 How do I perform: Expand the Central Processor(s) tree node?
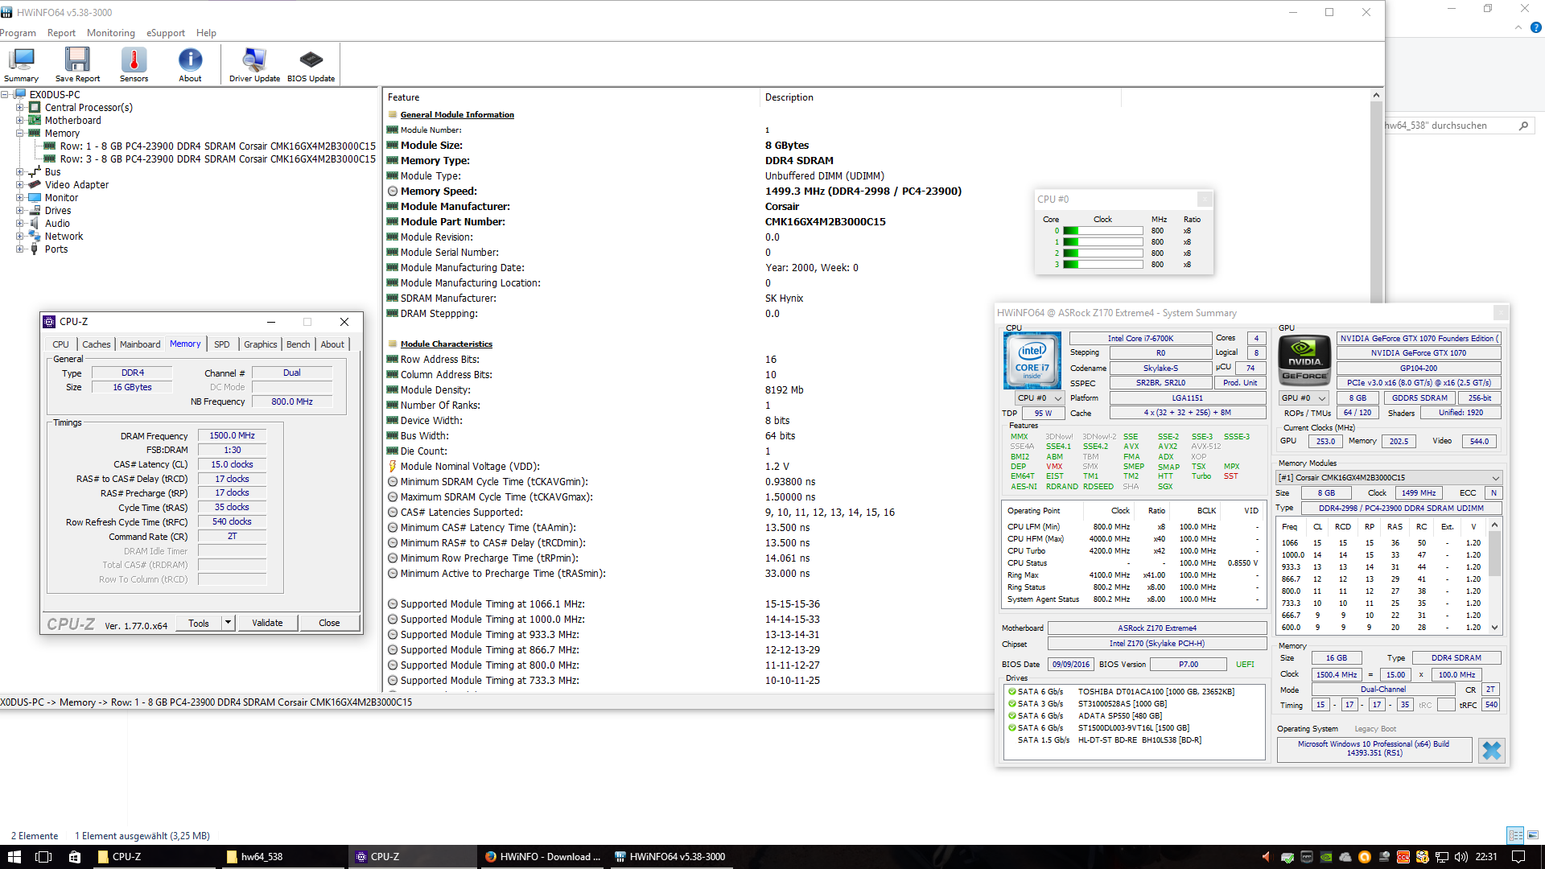[x=20, y=108]
